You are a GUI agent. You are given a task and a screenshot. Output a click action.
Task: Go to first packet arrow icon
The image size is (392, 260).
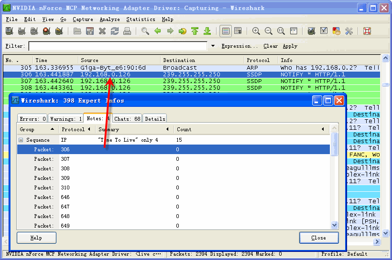click(195, 31)
